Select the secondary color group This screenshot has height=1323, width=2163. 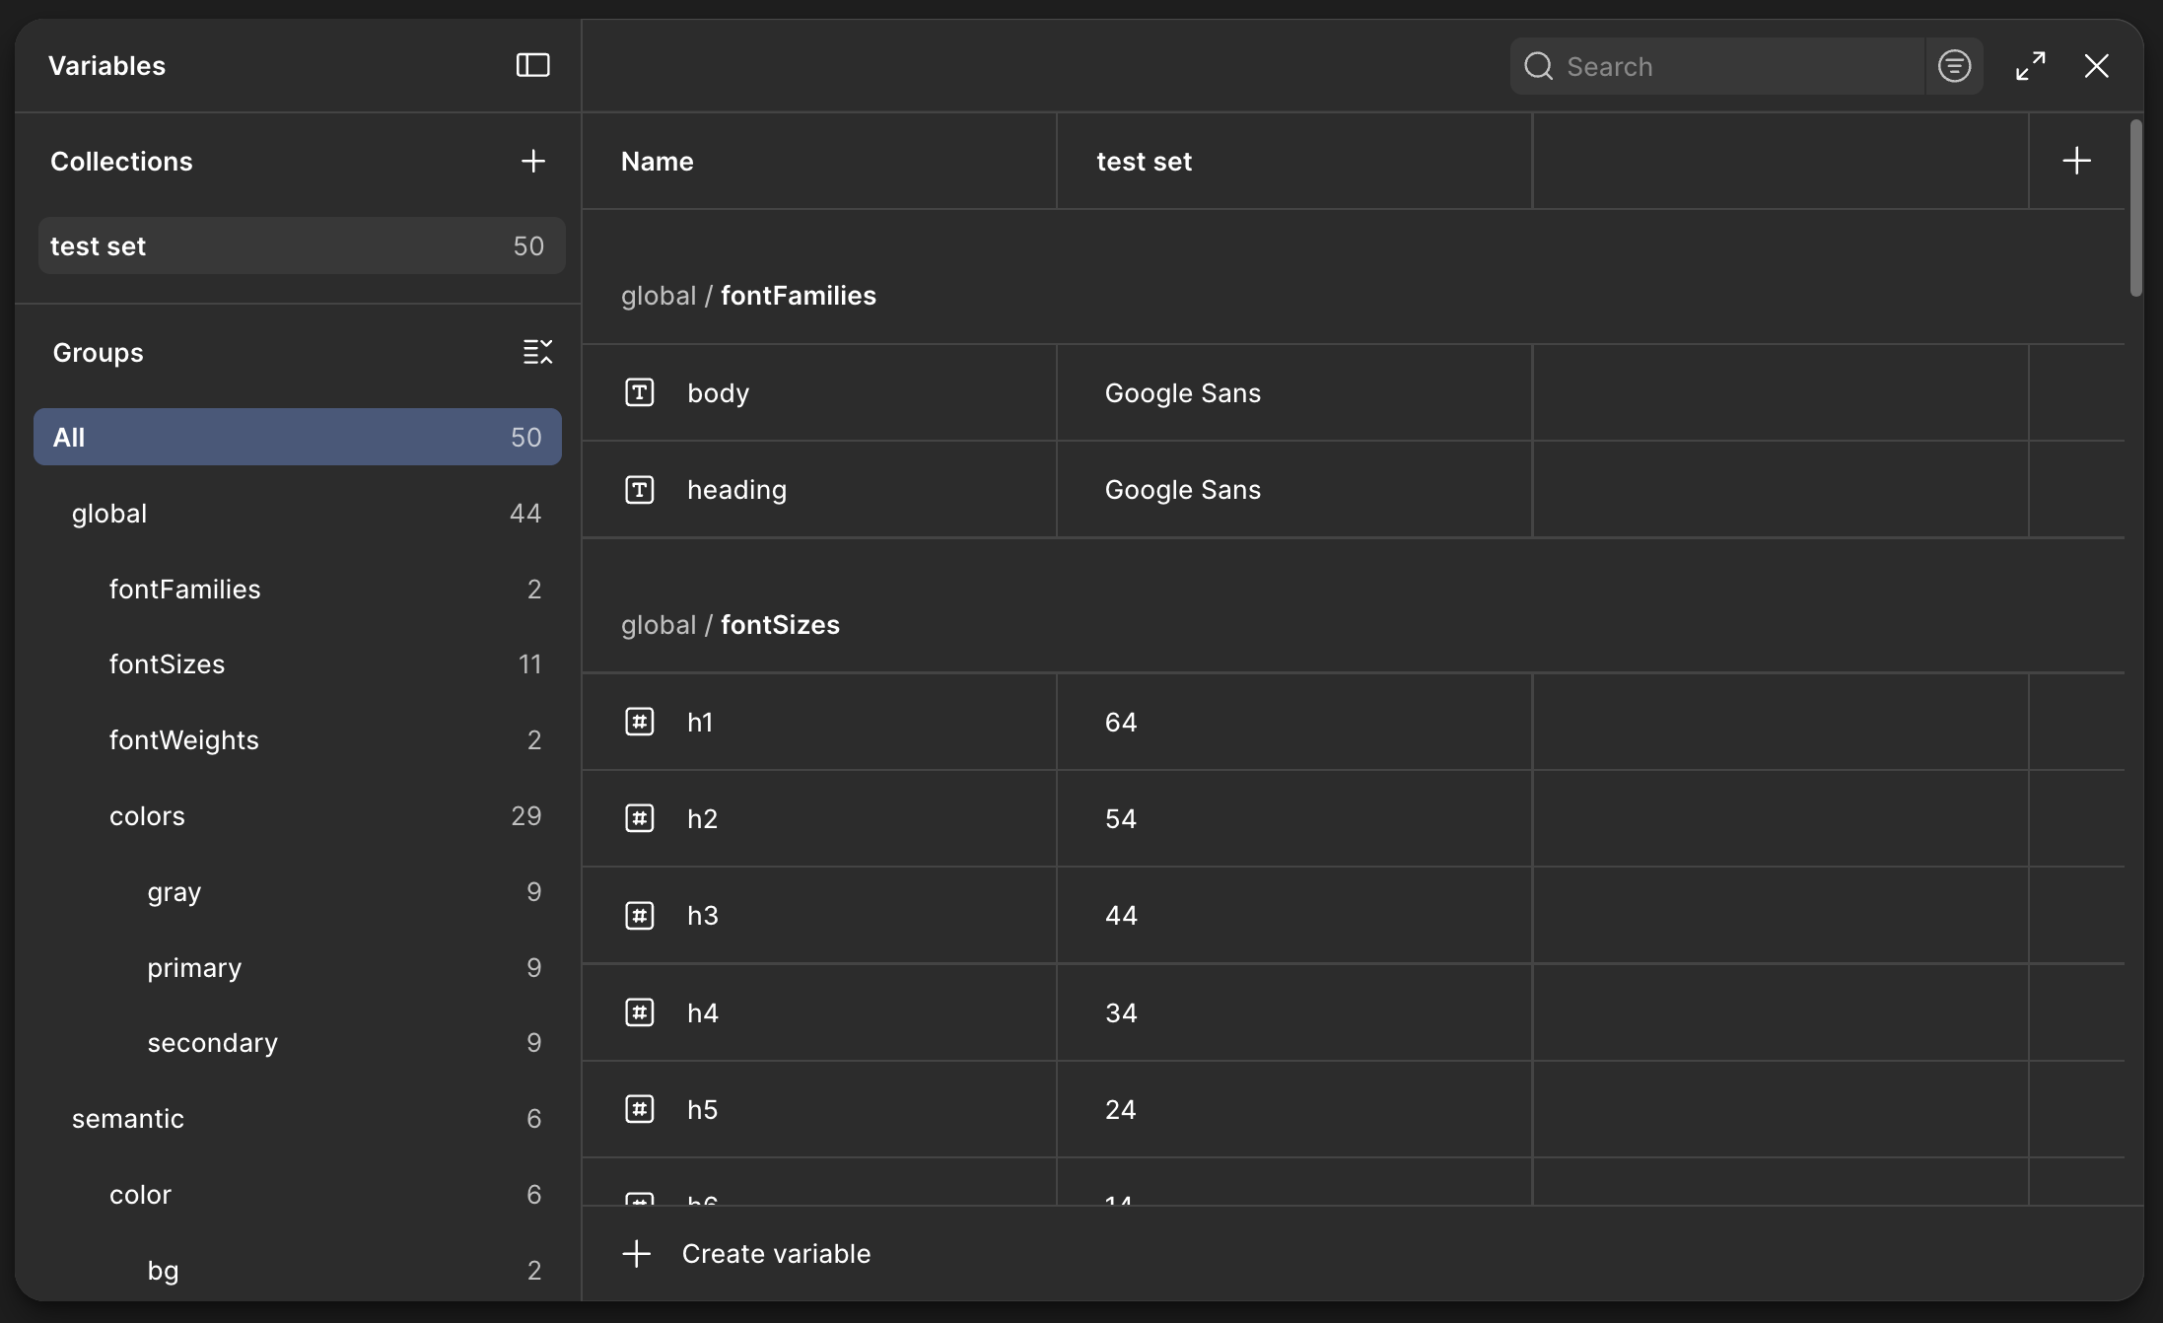[298, 1042]
